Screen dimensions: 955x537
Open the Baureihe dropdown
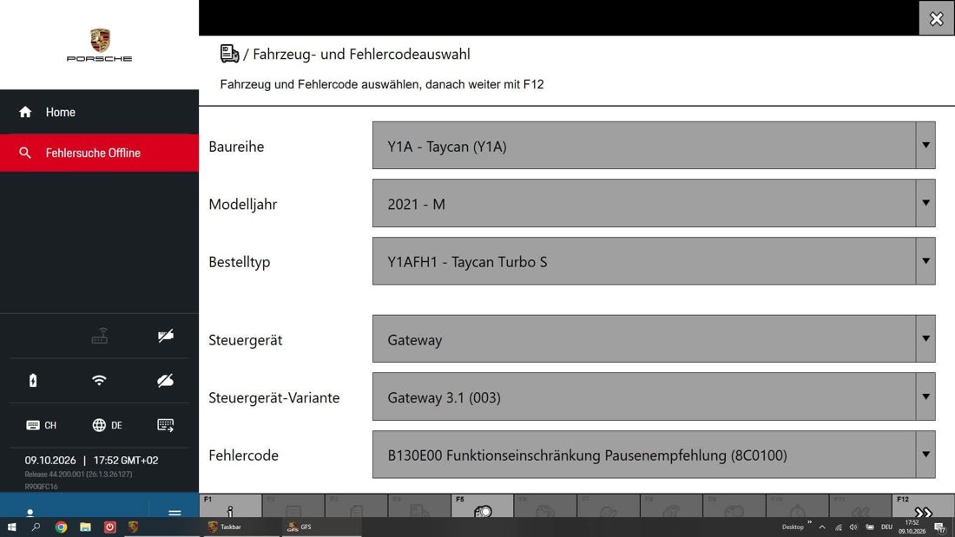pyautogui.click(x=654, y=146)
